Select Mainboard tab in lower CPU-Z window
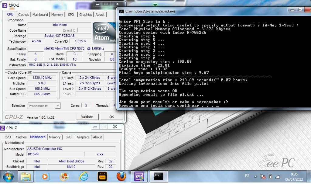This screenshot has height=184, width=311. coord(38,137)
